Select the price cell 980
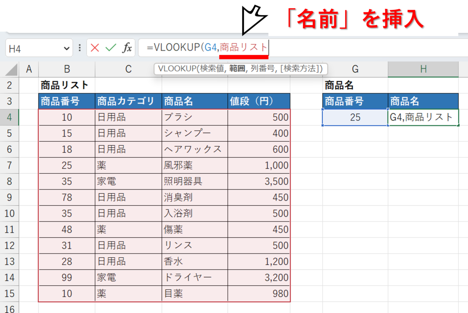This screenshot has height=313, width=468. coord(259,293)
